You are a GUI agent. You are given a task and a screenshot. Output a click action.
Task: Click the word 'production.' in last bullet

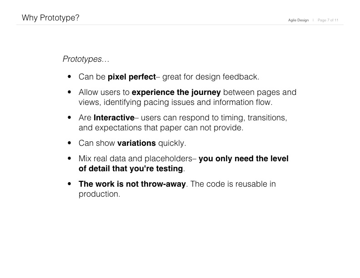click(x=100, y=194)
